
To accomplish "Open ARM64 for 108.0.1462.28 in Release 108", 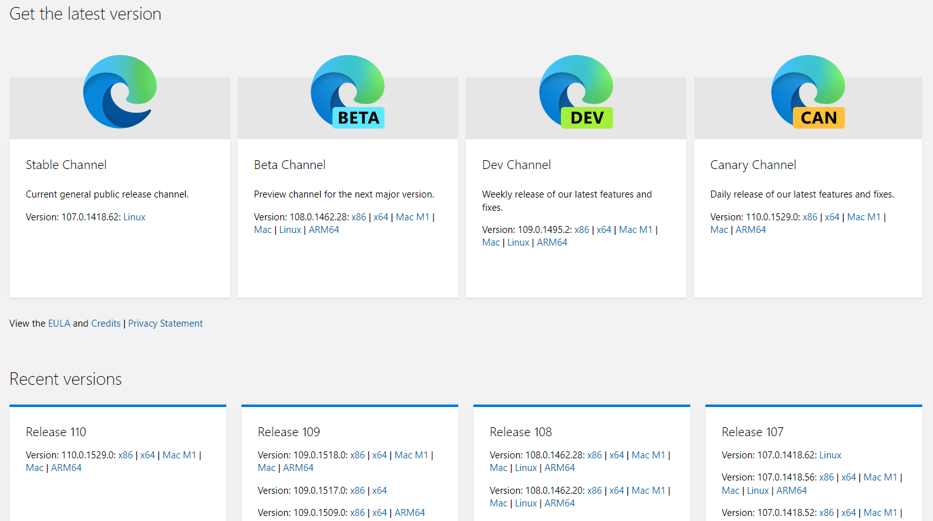I will click(560, 468).
